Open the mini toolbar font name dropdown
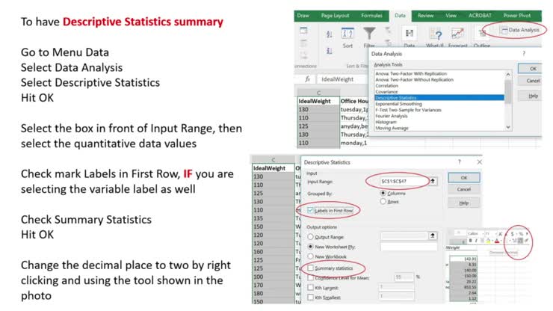Viewport: 553px width, 311px height. (x=483, y=234)
